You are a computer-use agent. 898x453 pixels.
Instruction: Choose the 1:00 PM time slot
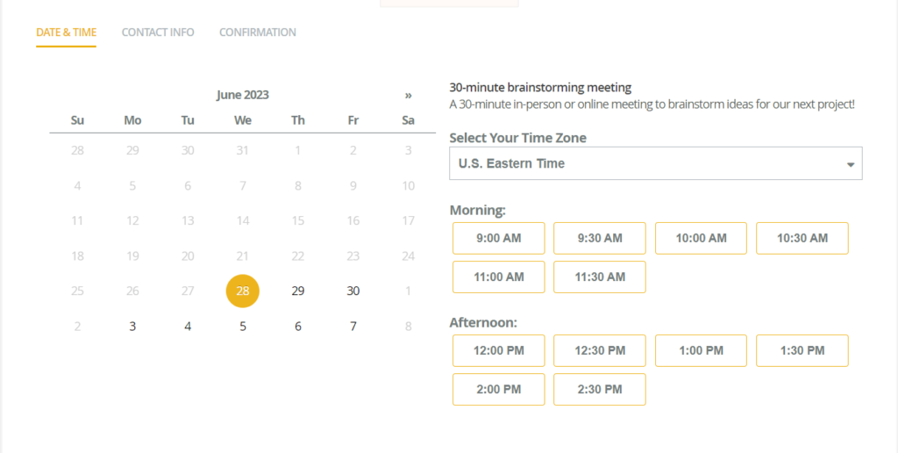point(701,350)
